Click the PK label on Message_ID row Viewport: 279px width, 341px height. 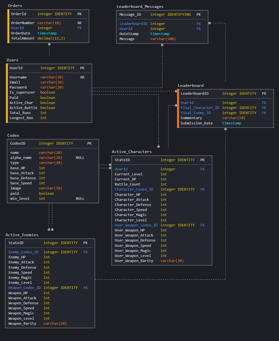(199, 14)
